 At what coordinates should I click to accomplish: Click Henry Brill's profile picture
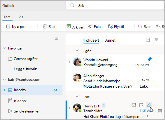(x=77, y=108)
